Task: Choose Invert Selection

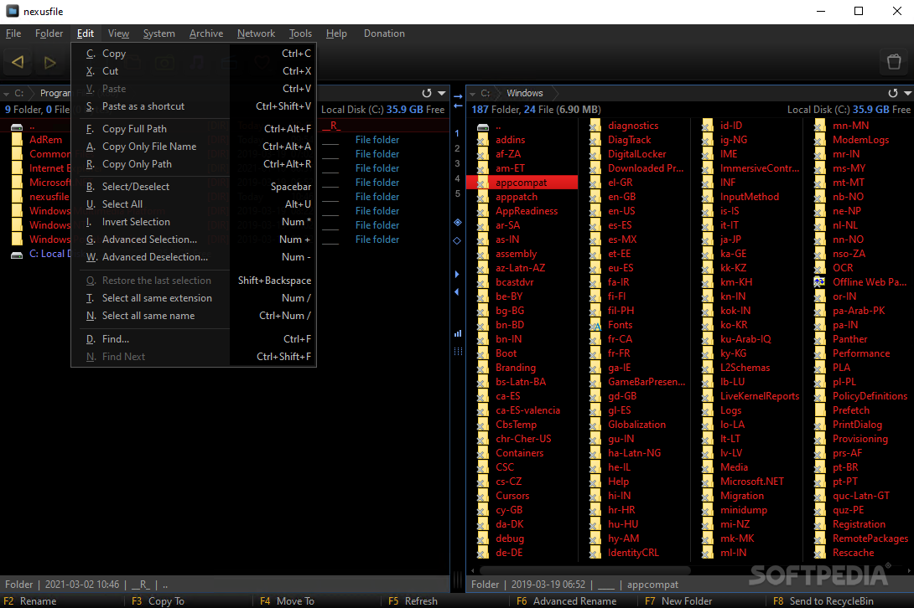Action: [x=194, y=222]
